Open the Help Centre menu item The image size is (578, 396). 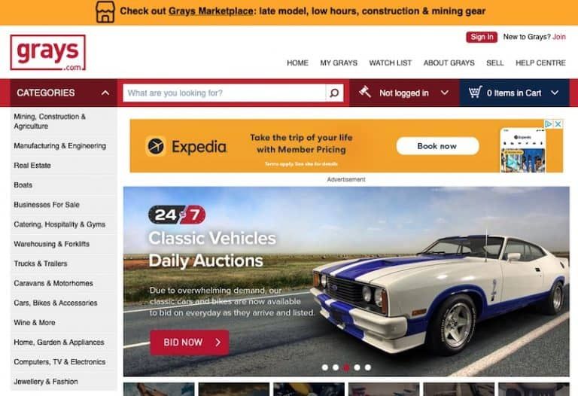pyautogui.click(x=540, y=63)
